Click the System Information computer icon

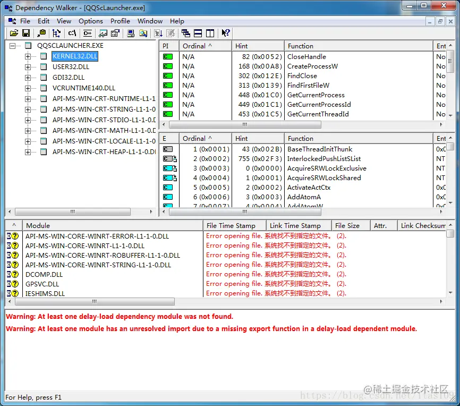tap(131, 33)
